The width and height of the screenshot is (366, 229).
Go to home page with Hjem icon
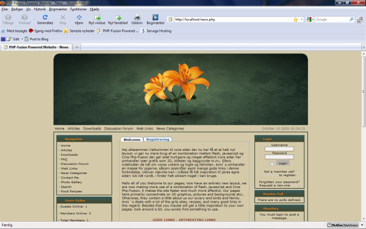pyautogui.click(x=79, y=17)
